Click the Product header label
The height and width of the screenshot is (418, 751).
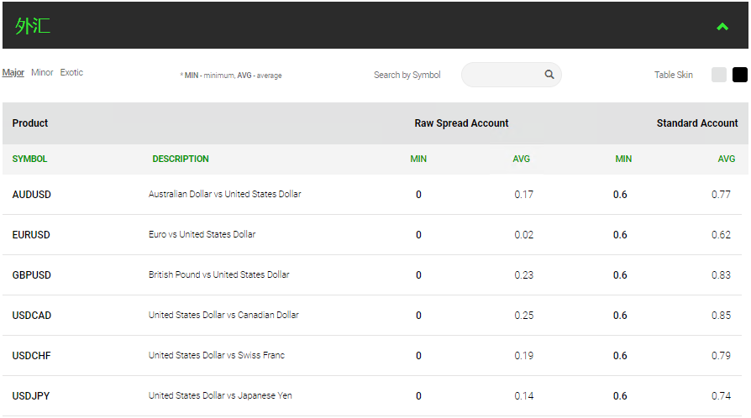pos(30,123)
